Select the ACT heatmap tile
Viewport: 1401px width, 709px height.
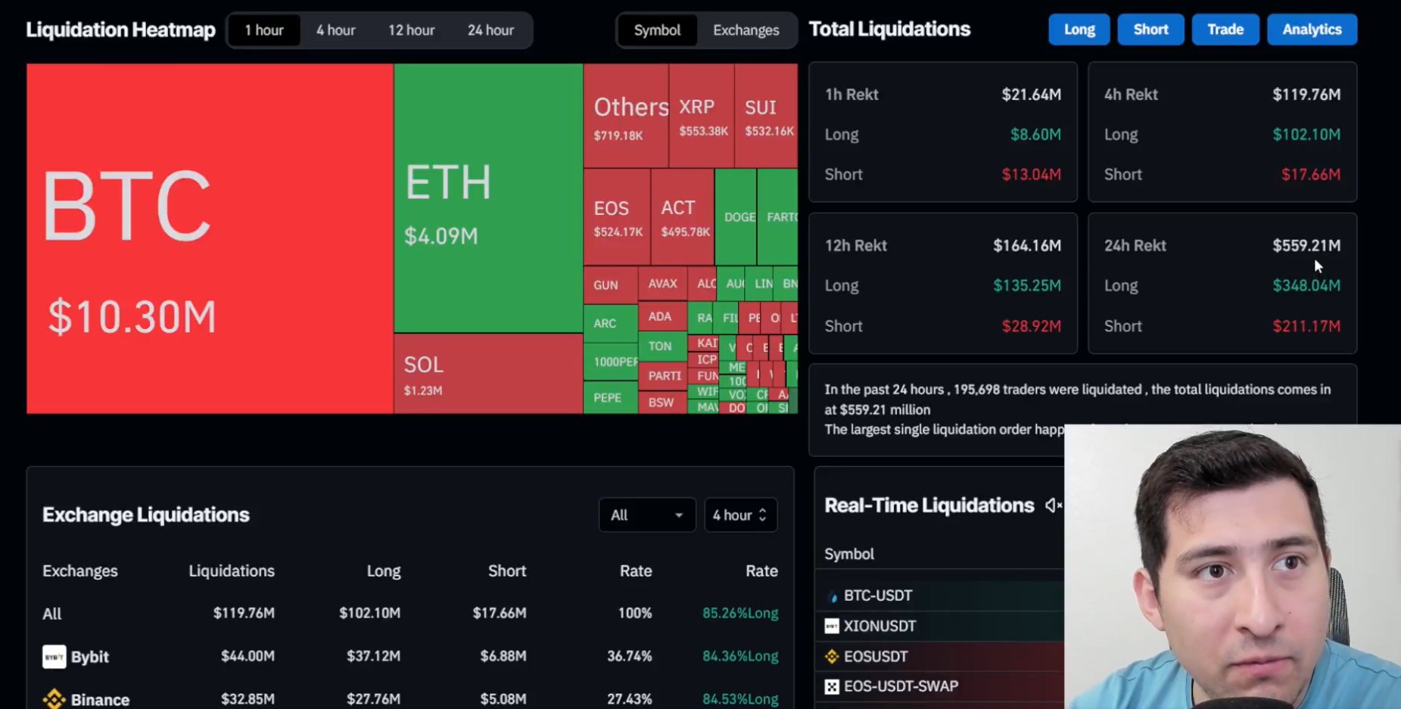683,217
